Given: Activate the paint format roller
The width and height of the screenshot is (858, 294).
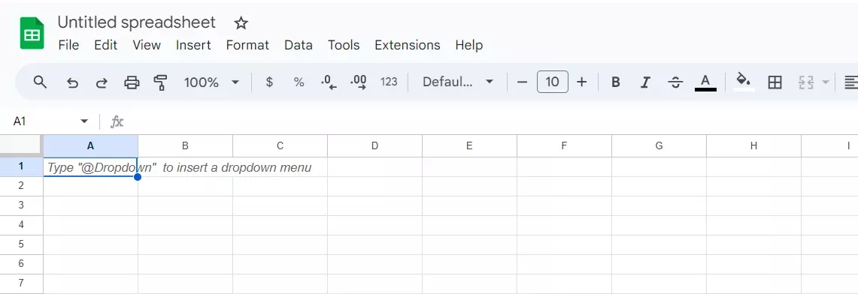Looking at the screenshot, I should (160, 82).
